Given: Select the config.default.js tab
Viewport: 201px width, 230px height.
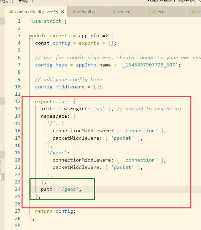Looking at the screenshot, I should [36, 12].
